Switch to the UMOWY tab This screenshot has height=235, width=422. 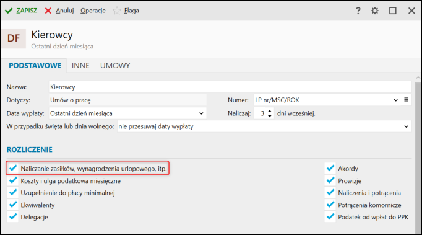[115, 66]
